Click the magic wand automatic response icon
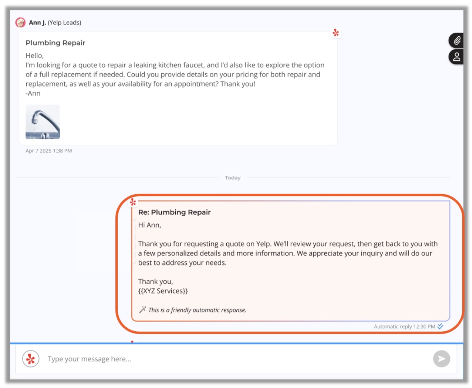This screenshot has height=388, width=472. pyautogui.click(x=142, y=310)
